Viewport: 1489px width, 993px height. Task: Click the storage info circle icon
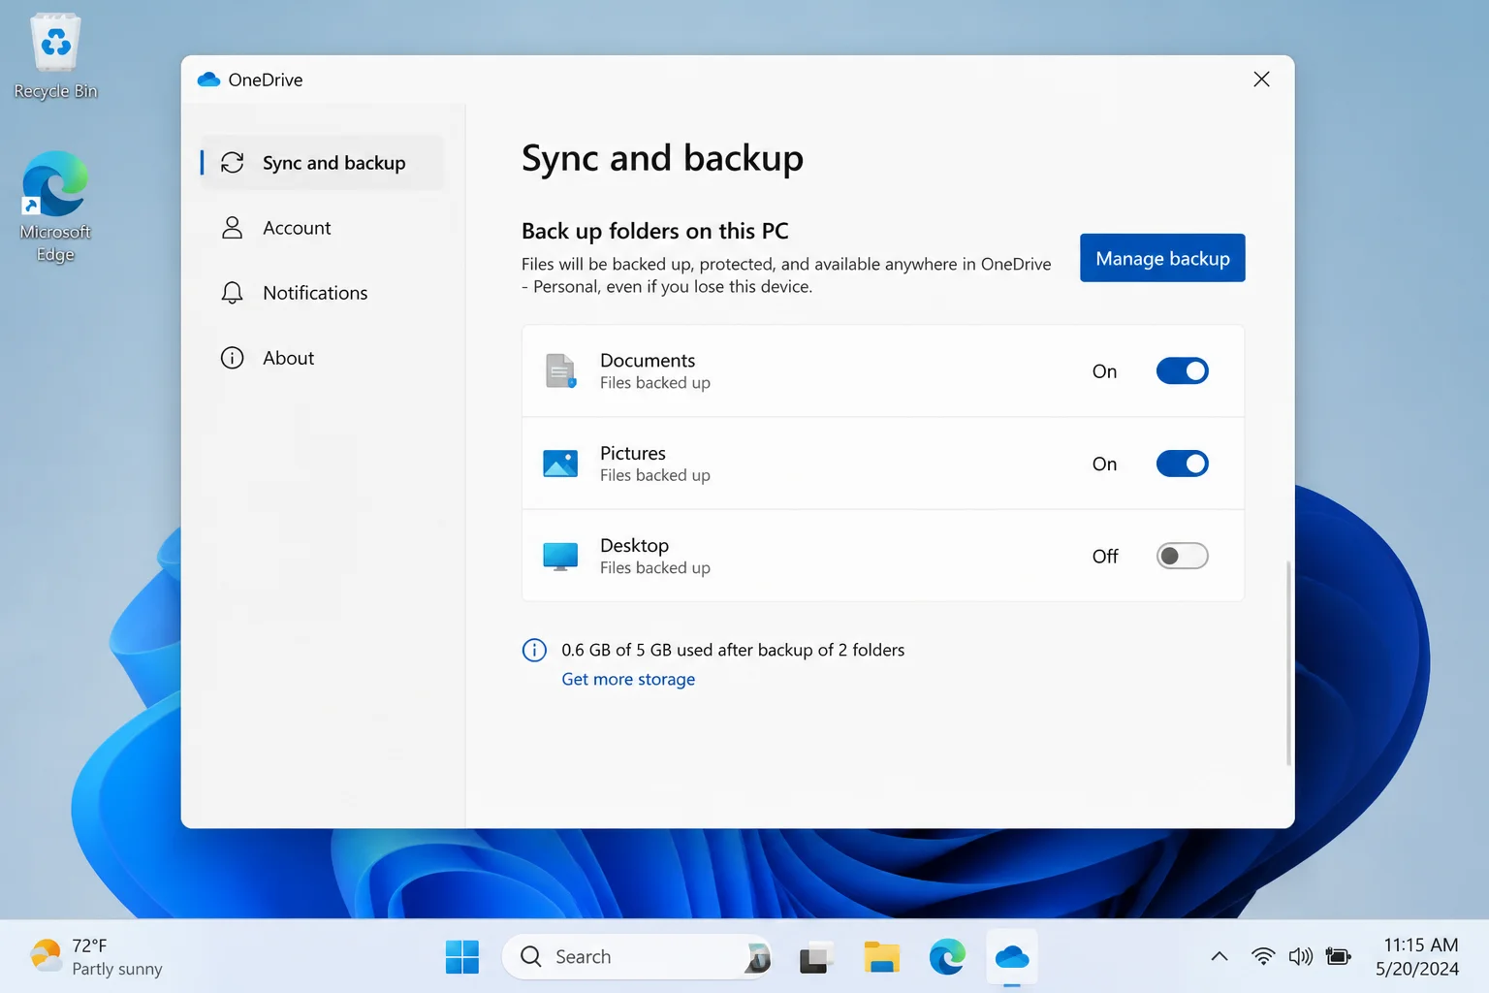coord(534,650)
